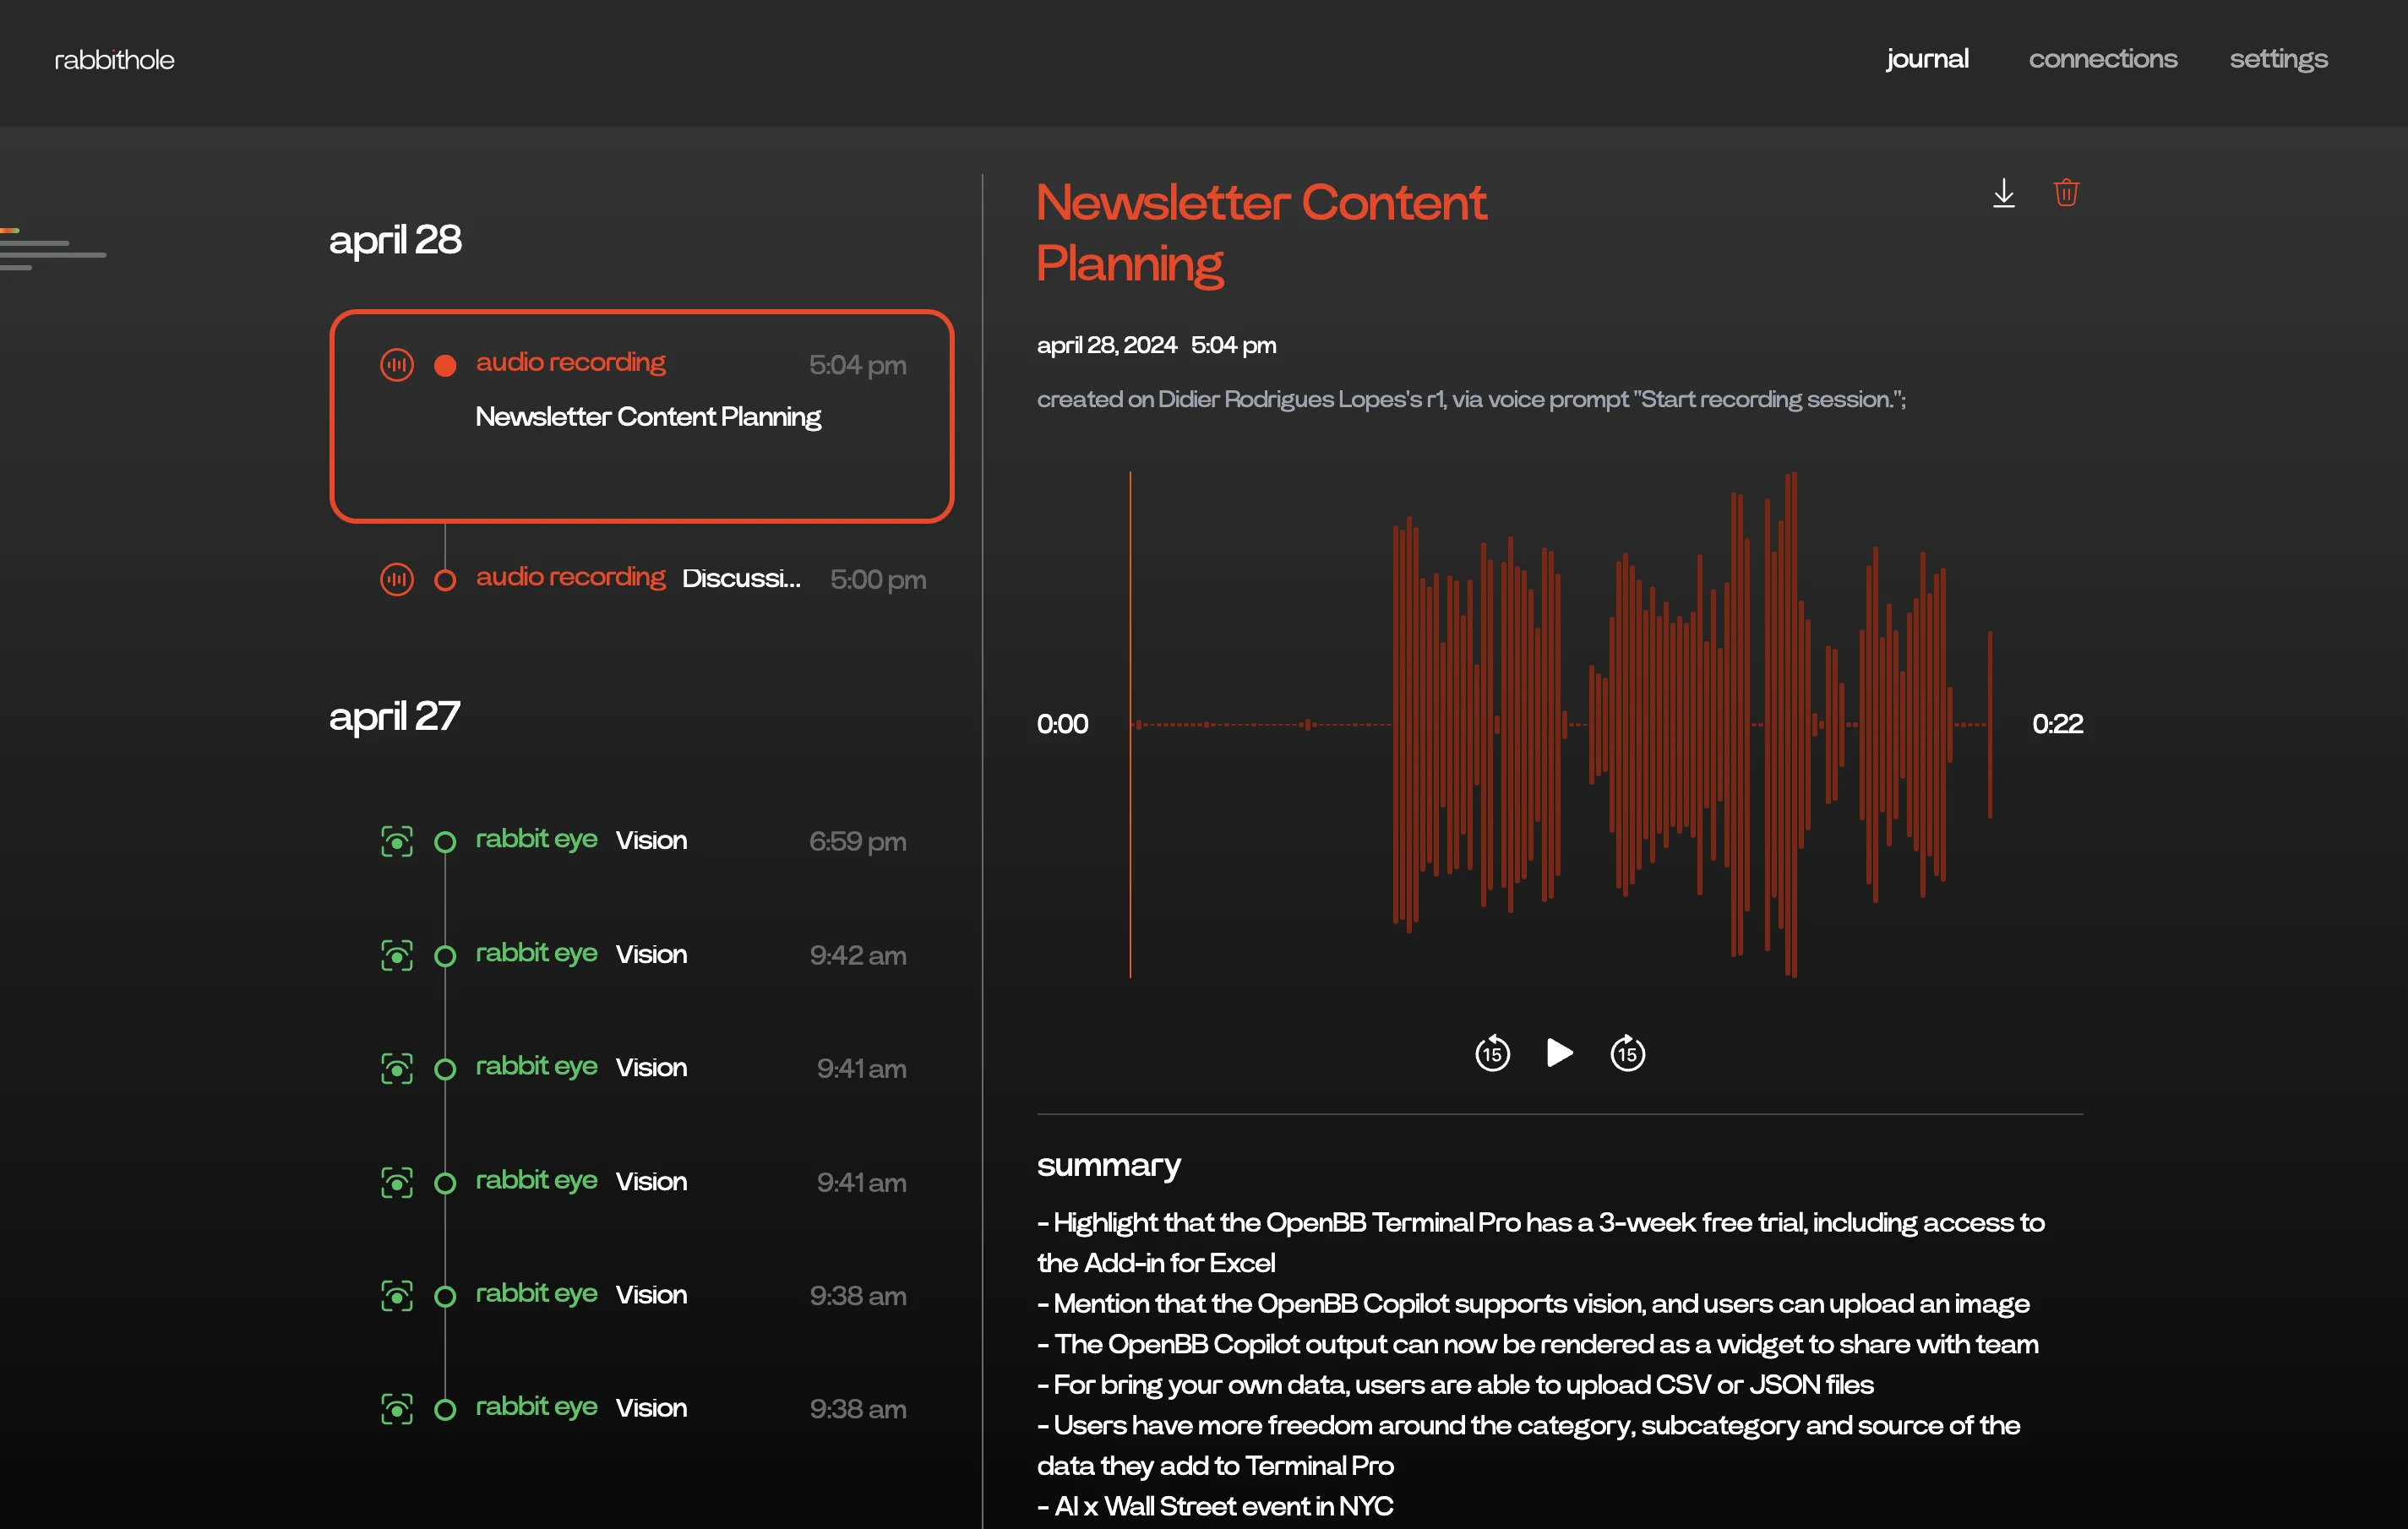Select the 6:59 pm Vision entry

[x=651, y=840]
